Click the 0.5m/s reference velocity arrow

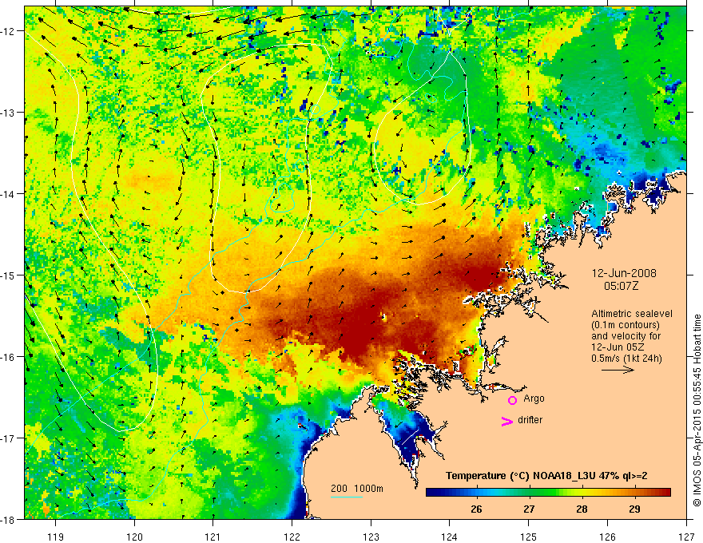[618, 370]
